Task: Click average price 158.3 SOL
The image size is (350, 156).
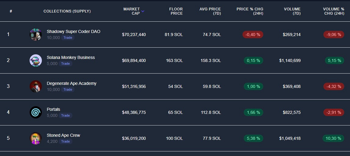Action: pyautogui.click(x=211, y=60)
